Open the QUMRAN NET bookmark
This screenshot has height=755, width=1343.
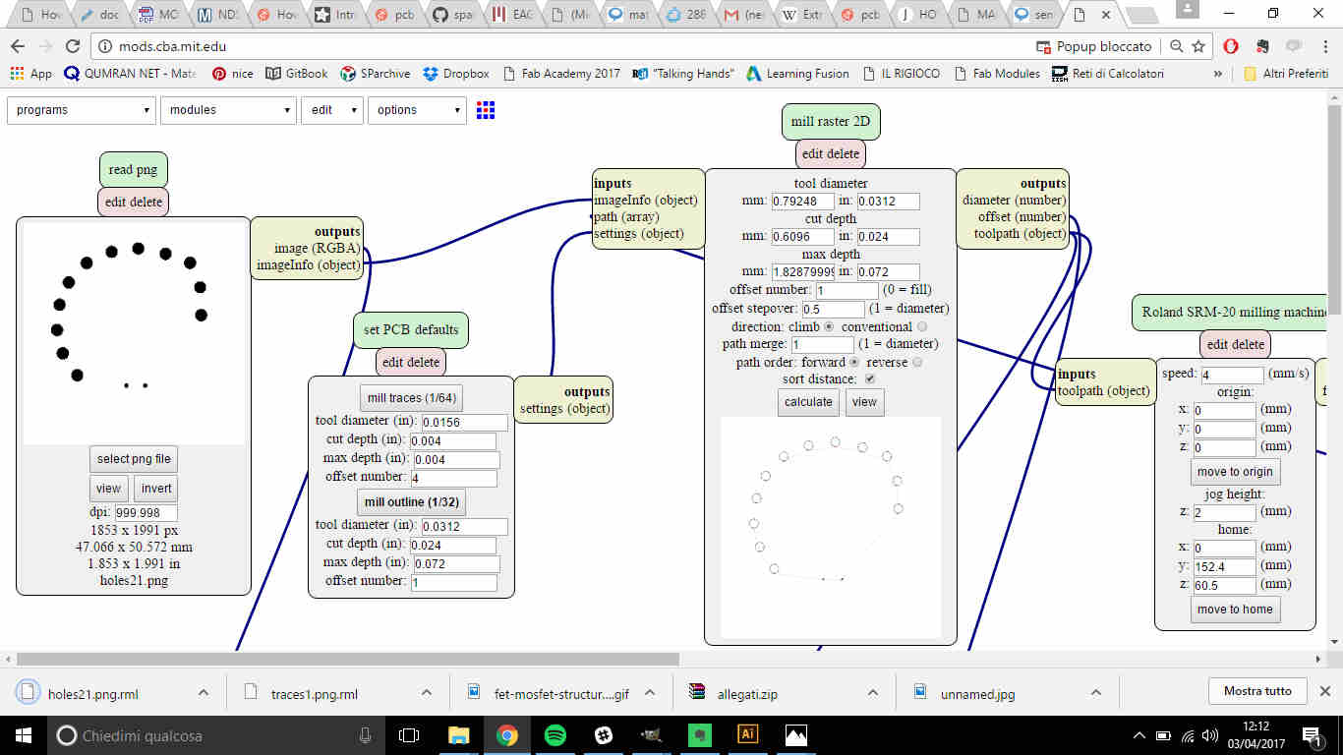(131, 74)
